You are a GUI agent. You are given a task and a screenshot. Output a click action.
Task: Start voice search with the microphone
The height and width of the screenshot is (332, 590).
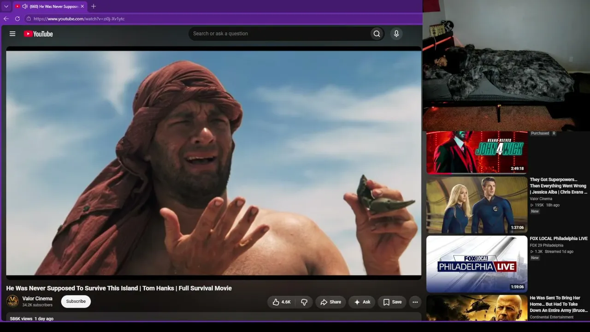(396, 34)
